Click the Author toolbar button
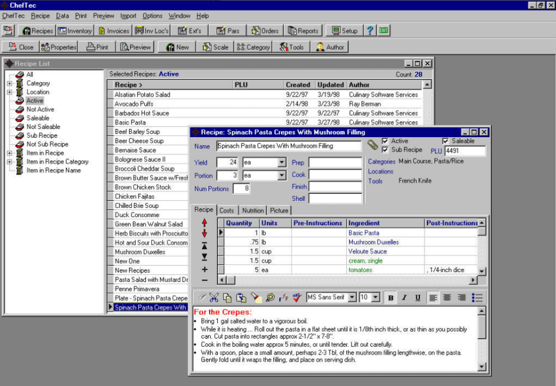 click(330, 47)
